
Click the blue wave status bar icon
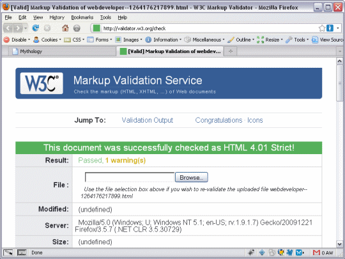[290, 253]
